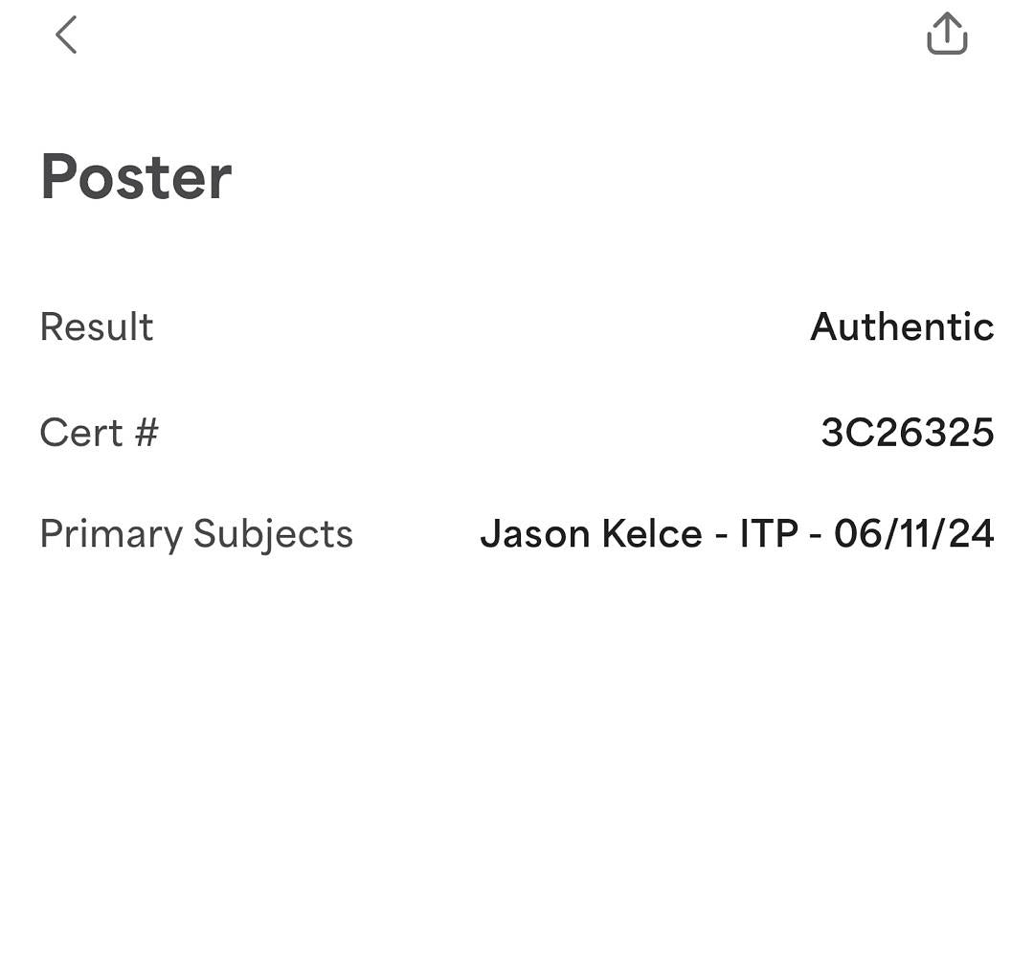Tap the back chevron arrow
The height and width of the screenshot is (964, 1034).
pyautogui.click(x=65, y=35)
